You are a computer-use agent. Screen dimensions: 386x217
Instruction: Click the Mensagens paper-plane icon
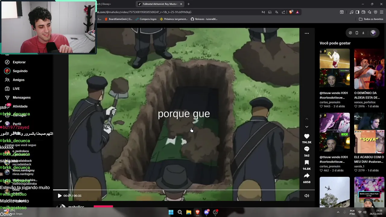pos(7,98)
